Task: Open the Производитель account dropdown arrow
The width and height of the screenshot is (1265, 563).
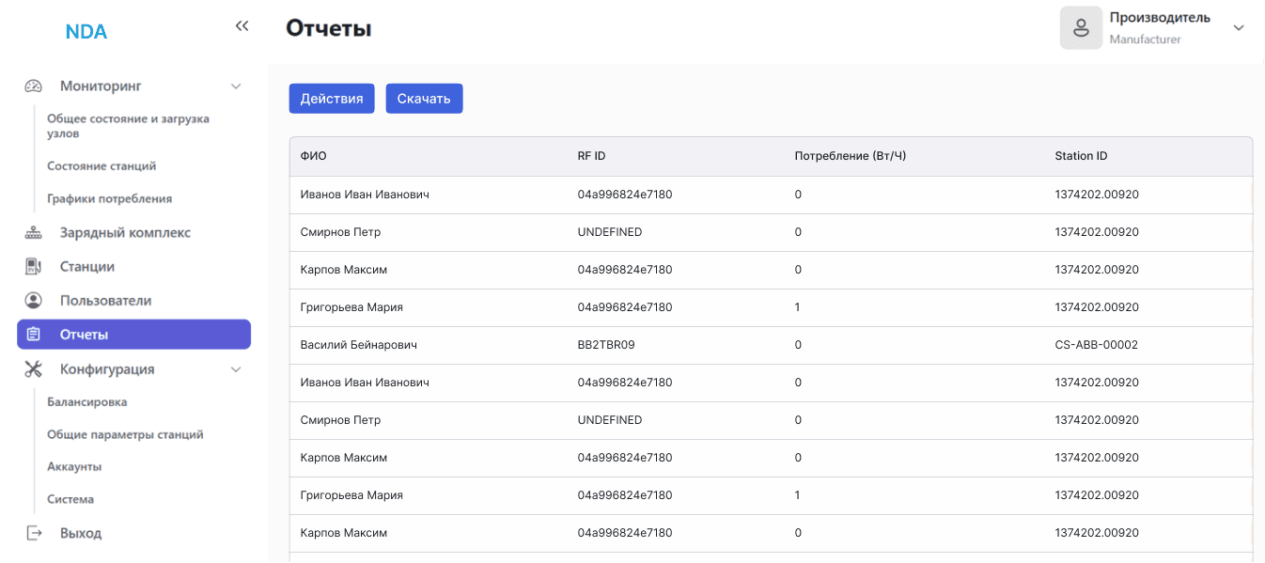Action: click(1239, 28)
